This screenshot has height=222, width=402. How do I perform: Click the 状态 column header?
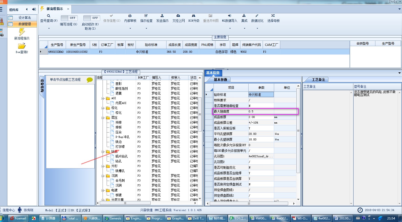[193, 77]
